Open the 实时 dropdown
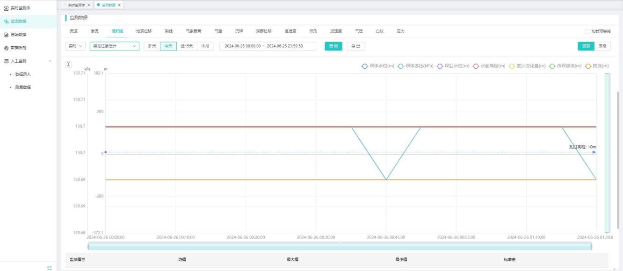623x271 pixels. [x=75, y=46]
